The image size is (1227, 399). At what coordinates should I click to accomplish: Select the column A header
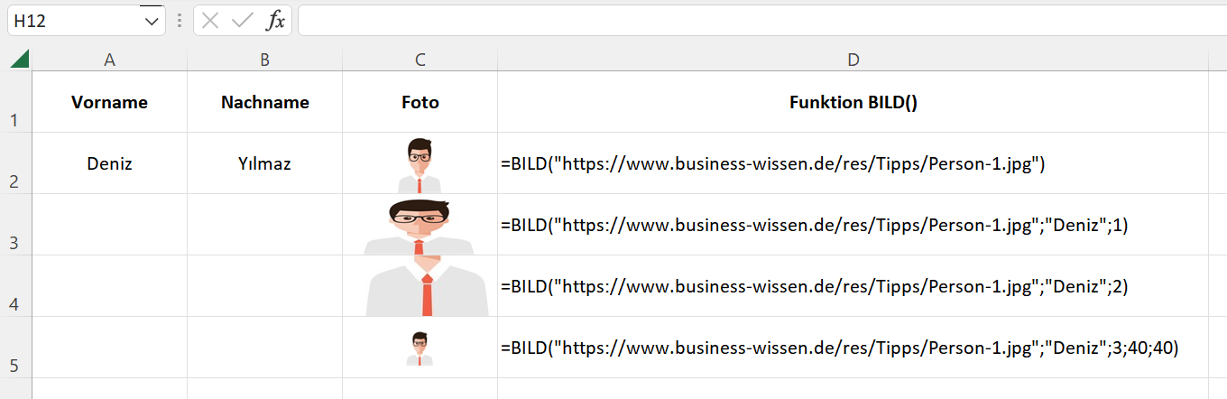pos(110,60)
